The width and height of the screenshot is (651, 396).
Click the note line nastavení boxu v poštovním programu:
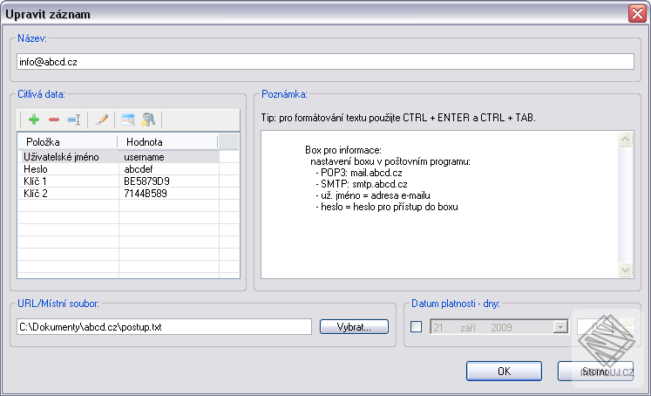click(390, 161)
